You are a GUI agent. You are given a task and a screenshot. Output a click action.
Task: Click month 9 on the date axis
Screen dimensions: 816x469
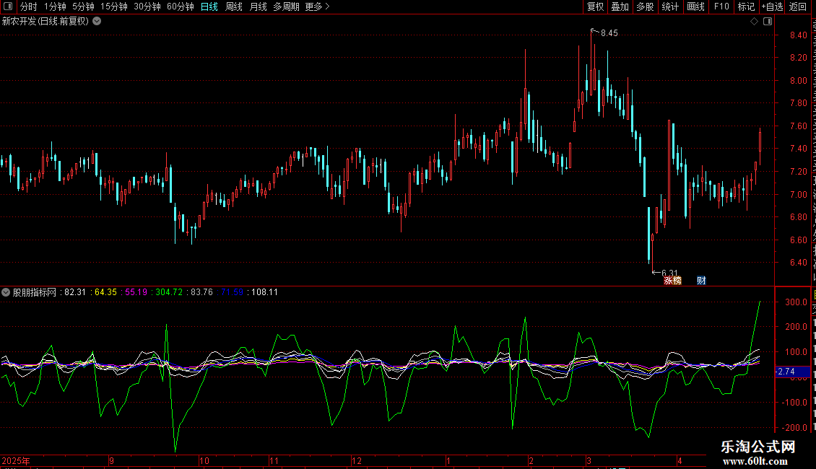[x=111, y=460]
